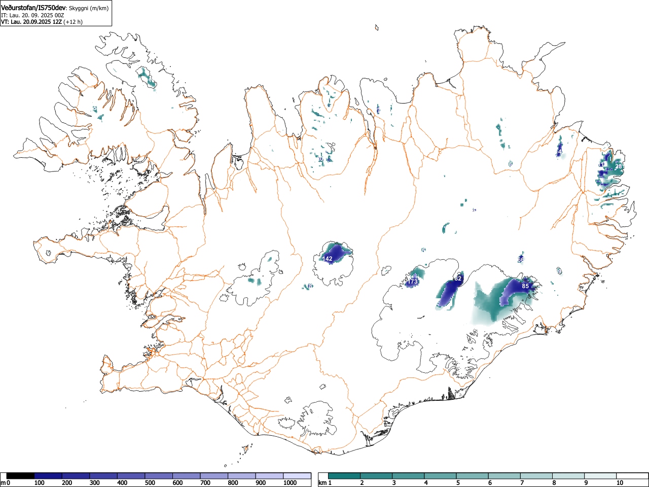Image resolution: width=649 pixels, height=487 pixels.
Task: Click the 82 value label on the glacier
Action: point(458,279)
